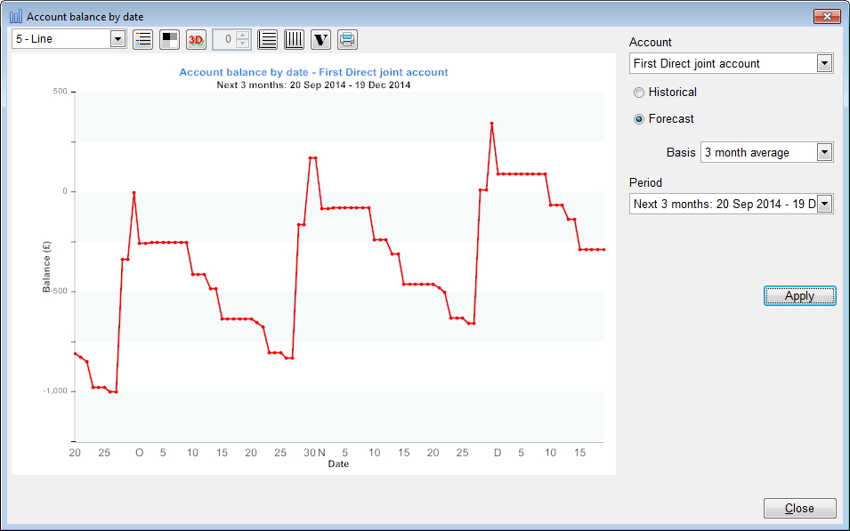
Task: Decrease 3D depth with the down arrow
Action: (x=243, y=44)
